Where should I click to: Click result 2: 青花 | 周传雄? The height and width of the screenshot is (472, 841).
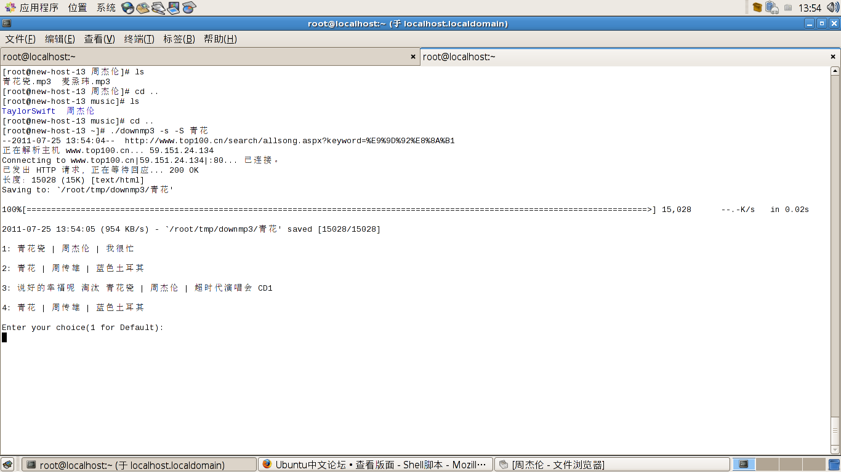click(73, 269)
